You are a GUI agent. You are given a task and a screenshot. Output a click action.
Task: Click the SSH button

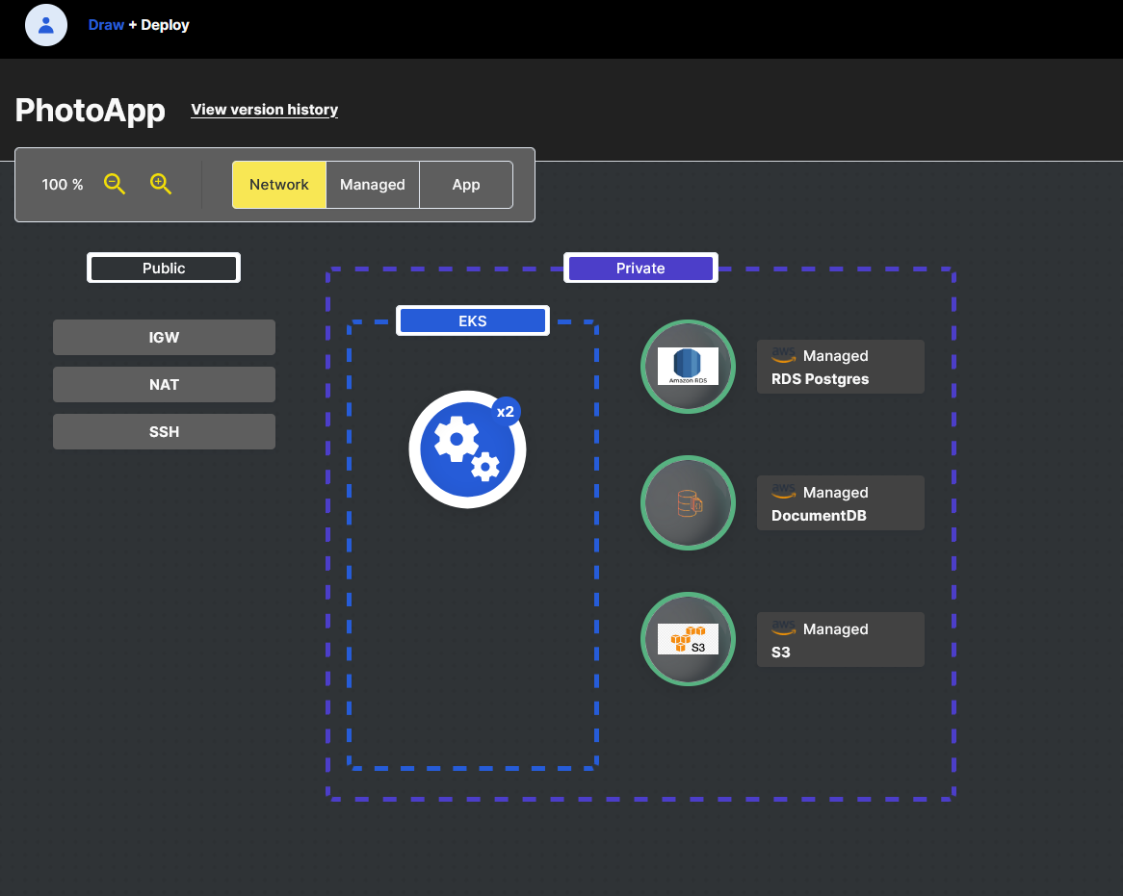coord(164,431)
